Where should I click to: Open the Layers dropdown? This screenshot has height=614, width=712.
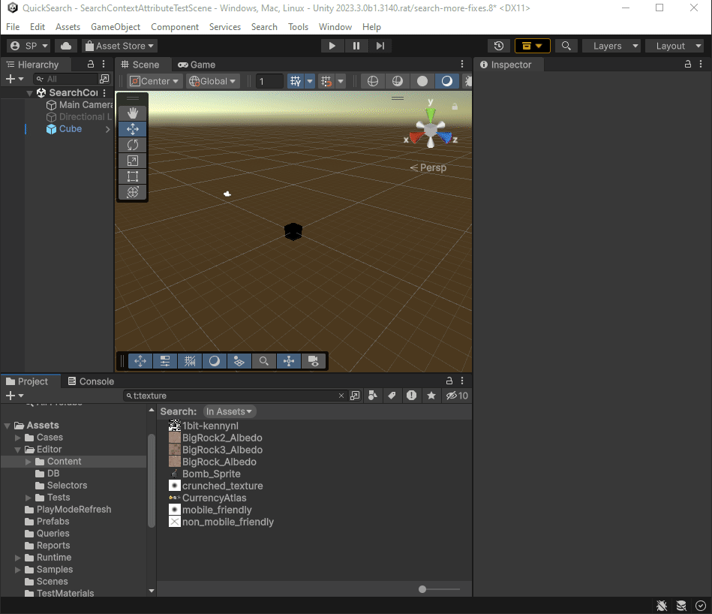coord(611,46)
